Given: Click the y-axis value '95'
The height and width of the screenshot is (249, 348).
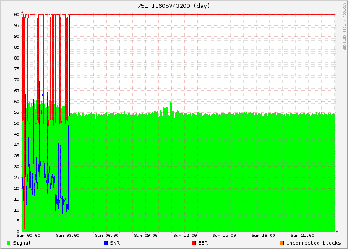Looking at the screenshot, I should tap(17, 26).
